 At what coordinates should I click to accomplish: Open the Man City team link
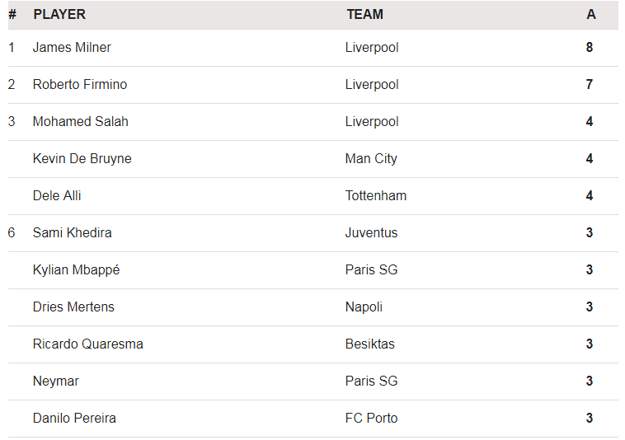click(x=371, y=158)
